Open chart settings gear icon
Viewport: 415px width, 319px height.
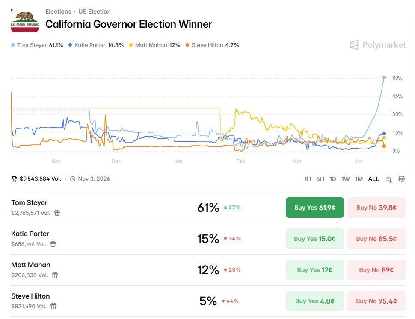point(402,179)
